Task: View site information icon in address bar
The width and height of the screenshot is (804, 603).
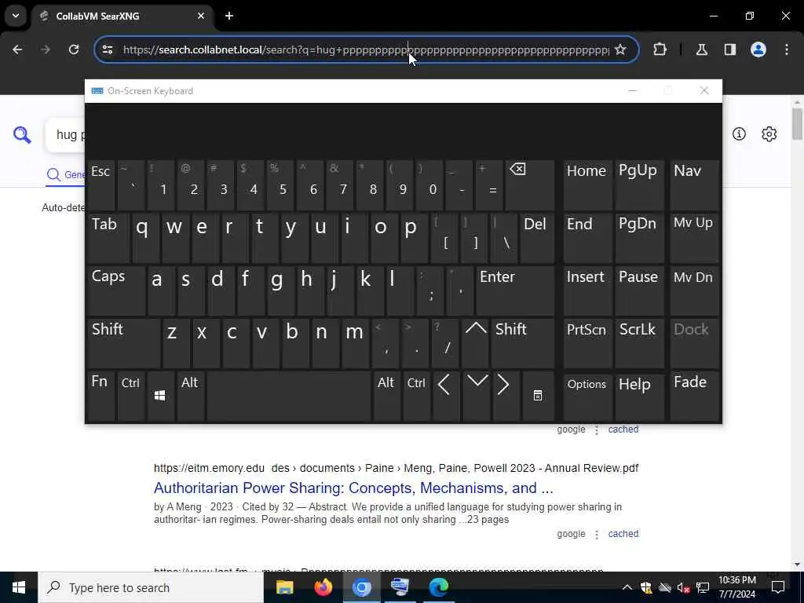Action: [x=108, y=49]
